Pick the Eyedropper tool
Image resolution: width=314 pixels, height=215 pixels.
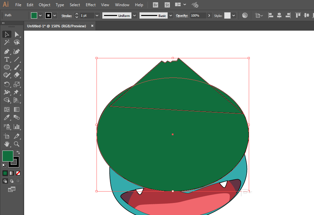(x=7, y=117)
